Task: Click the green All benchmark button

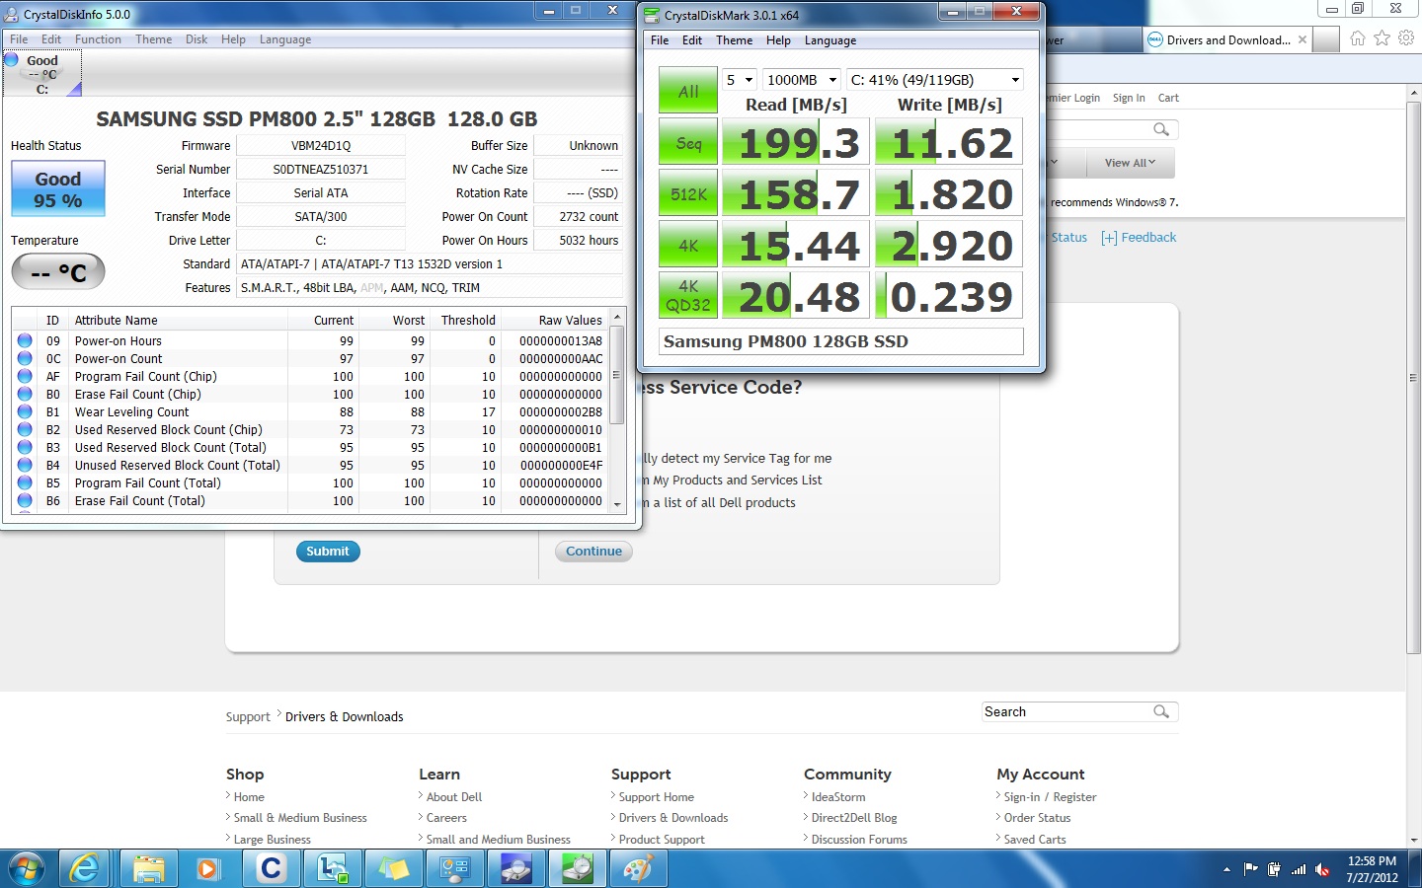Action: [x=688, y=91]
